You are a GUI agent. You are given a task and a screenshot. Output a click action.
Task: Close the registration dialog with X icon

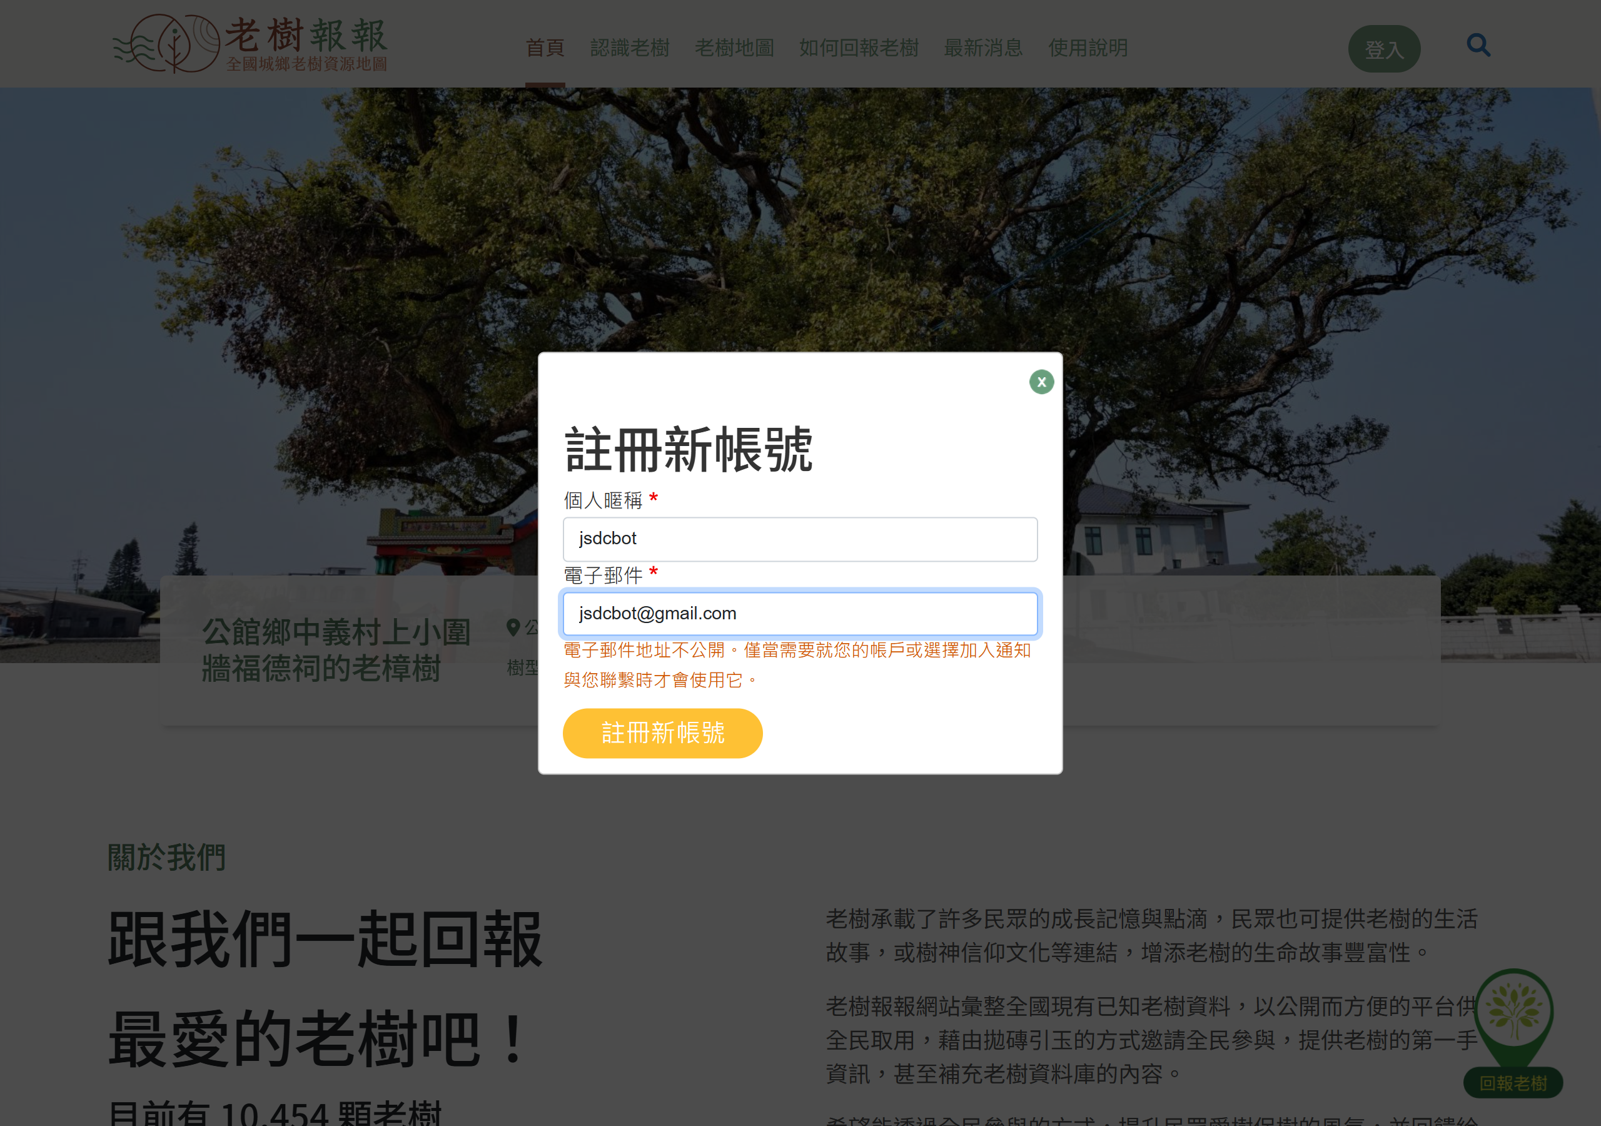(x=1041, y=382)
